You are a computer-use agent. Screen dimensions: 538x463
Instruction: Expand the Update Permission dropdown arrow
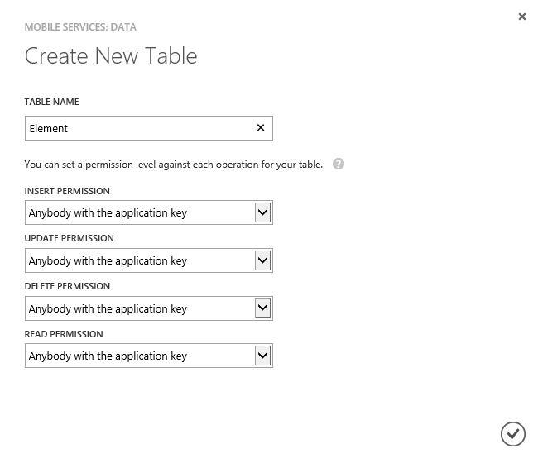coord(262,260)
